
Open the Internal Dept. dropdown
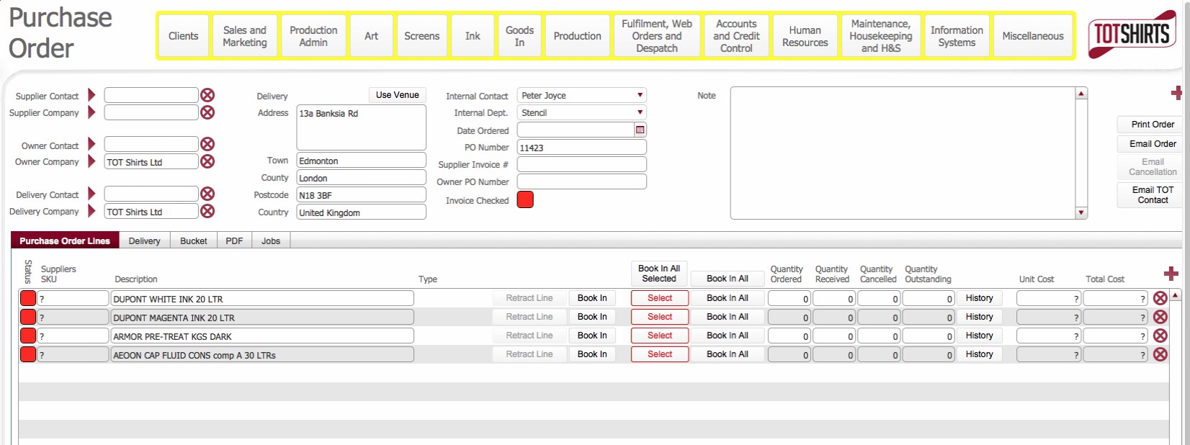tap(639, 112)
